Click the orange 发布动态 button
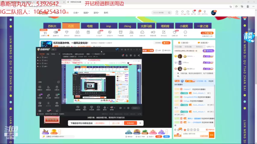 coord(130,123)
